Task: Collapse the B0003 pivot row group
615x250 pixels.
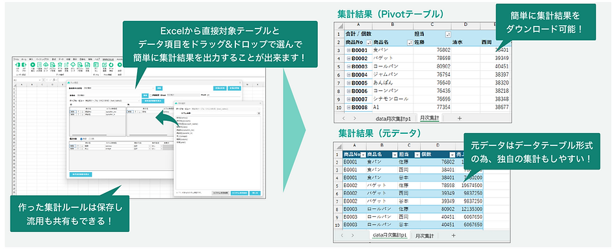Action: tap(348, 66)
